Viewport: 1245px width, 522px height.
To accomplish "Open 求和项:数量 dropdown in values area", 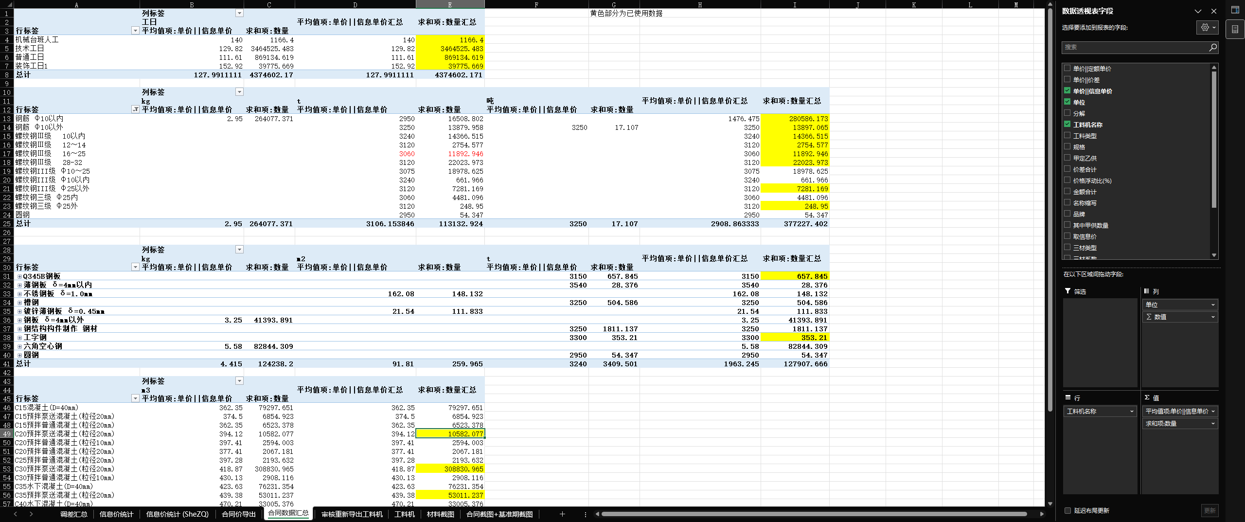I will tap(1213, 423).
